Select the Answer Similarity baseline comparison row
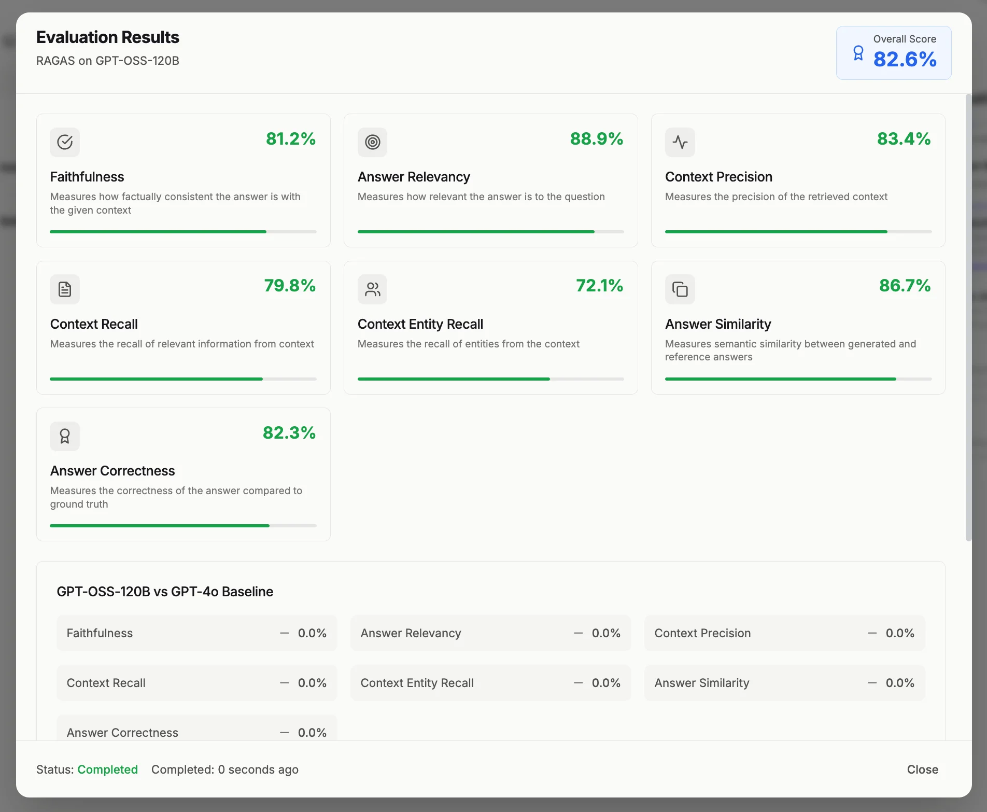The image size is (987, 812). pyautogui.click(x=784, y=683)
